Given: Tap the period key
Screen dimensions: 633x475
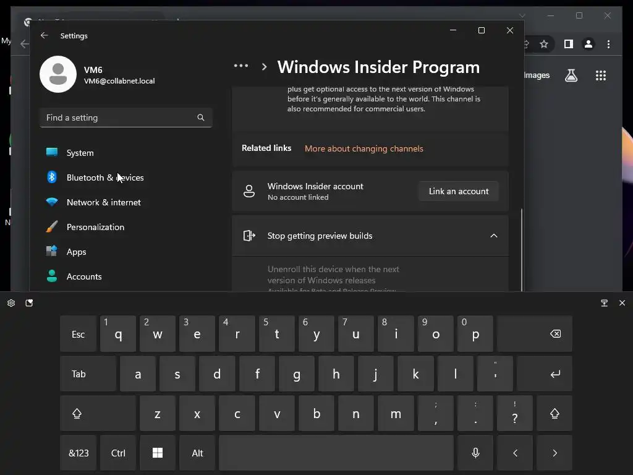Looking at the screenshot, I should click(x=475, y=413).
